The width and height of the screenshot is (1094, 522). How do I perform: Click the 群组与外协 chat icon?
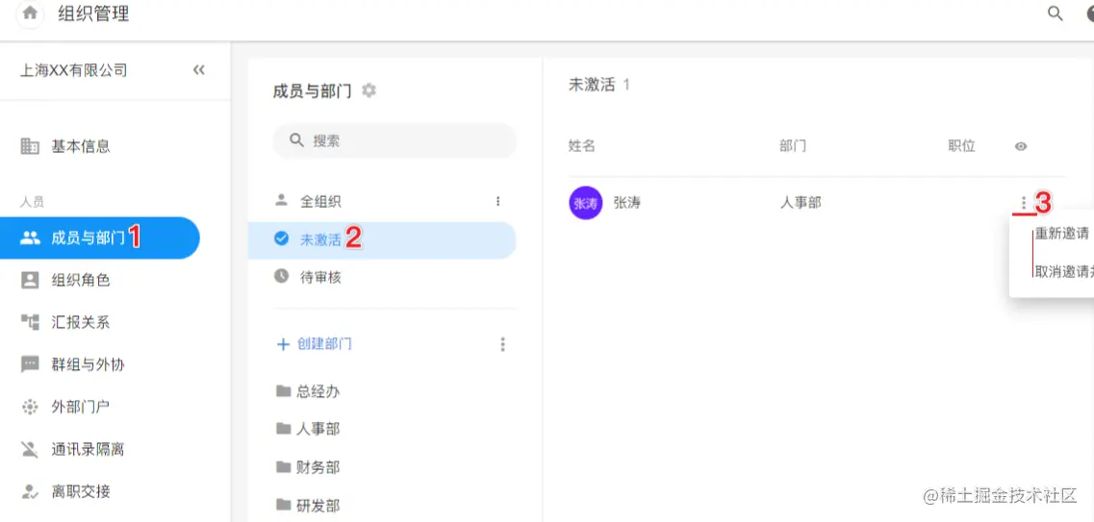pos(30,364)
